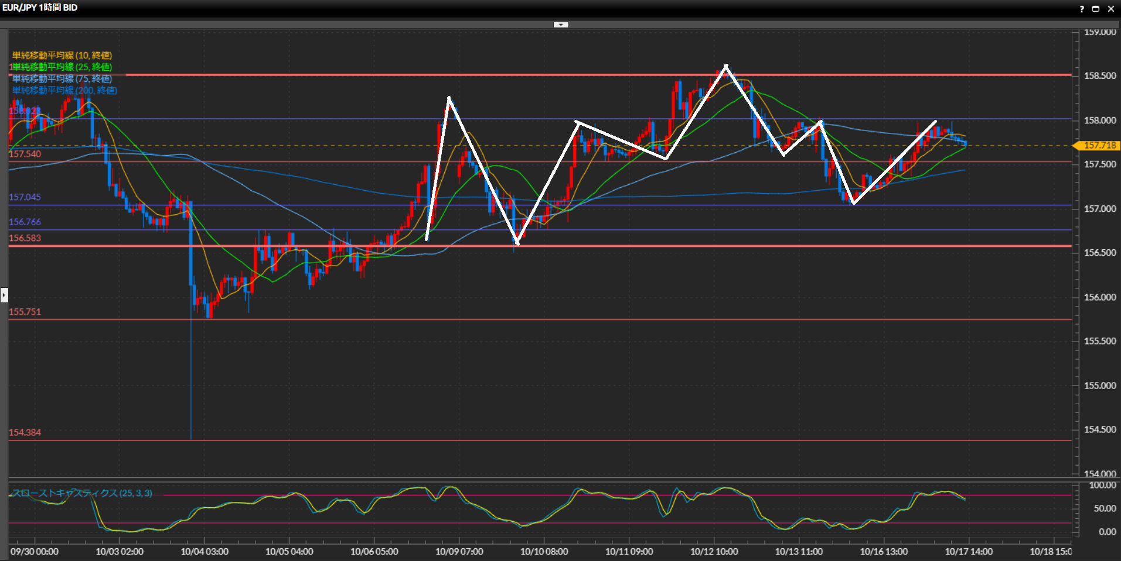Close the EUR/JPY chart panel
1121x561 pixels.
[1110, 9]
